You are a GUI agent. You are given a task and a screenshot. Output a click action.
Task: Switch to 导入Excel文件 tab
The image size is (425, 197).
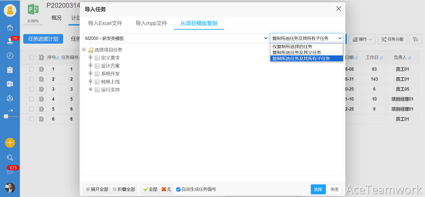[x=105, y=23]
